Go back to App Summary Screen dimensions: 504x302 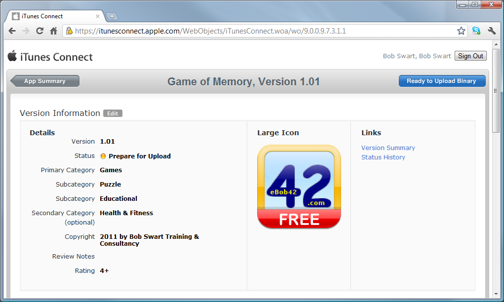(45, 81)
